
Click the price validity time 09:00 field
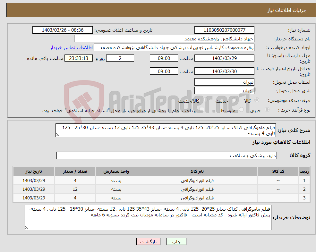[164, 71]
